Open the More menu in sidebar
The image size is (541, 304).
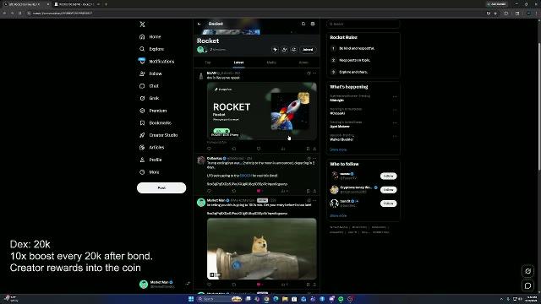[150, 172]
